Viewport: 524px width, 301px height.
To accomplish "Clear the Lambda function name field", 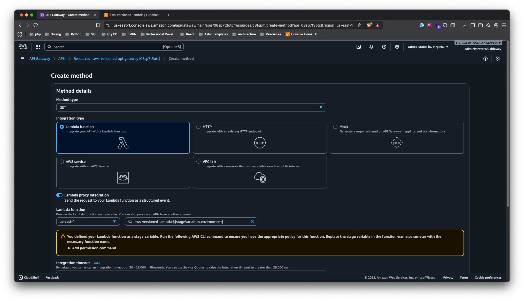I will tap(252, 221).
